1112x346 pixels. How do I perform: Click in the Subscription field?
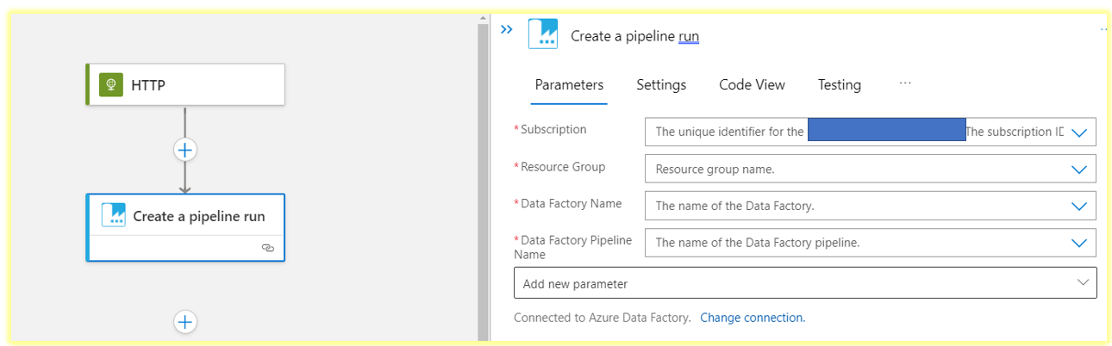[x=871, y=132]
